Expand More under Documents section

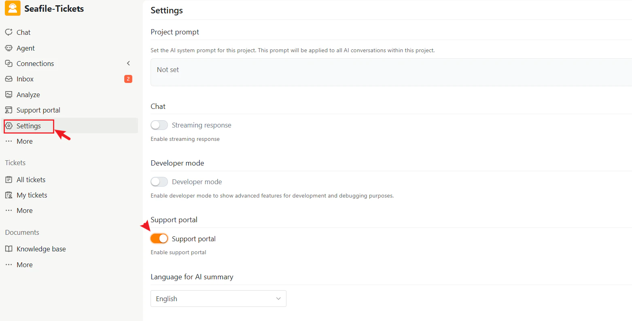tap(24, 265)
